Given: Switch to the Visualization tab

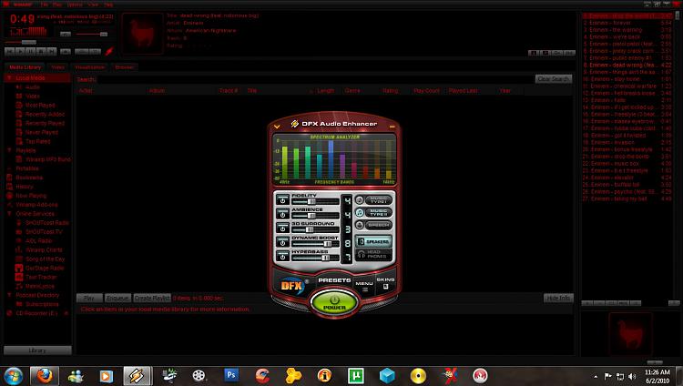Looking at the screenshot, I should [x=90, y=67].
